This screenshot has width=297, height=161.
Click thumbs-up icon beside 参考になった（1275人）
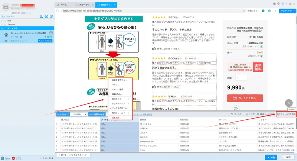pos(154,49)
